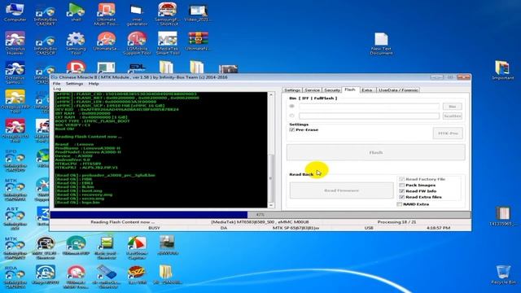
Task: Open the imei generator icon
Action: (x=137, y=15)
